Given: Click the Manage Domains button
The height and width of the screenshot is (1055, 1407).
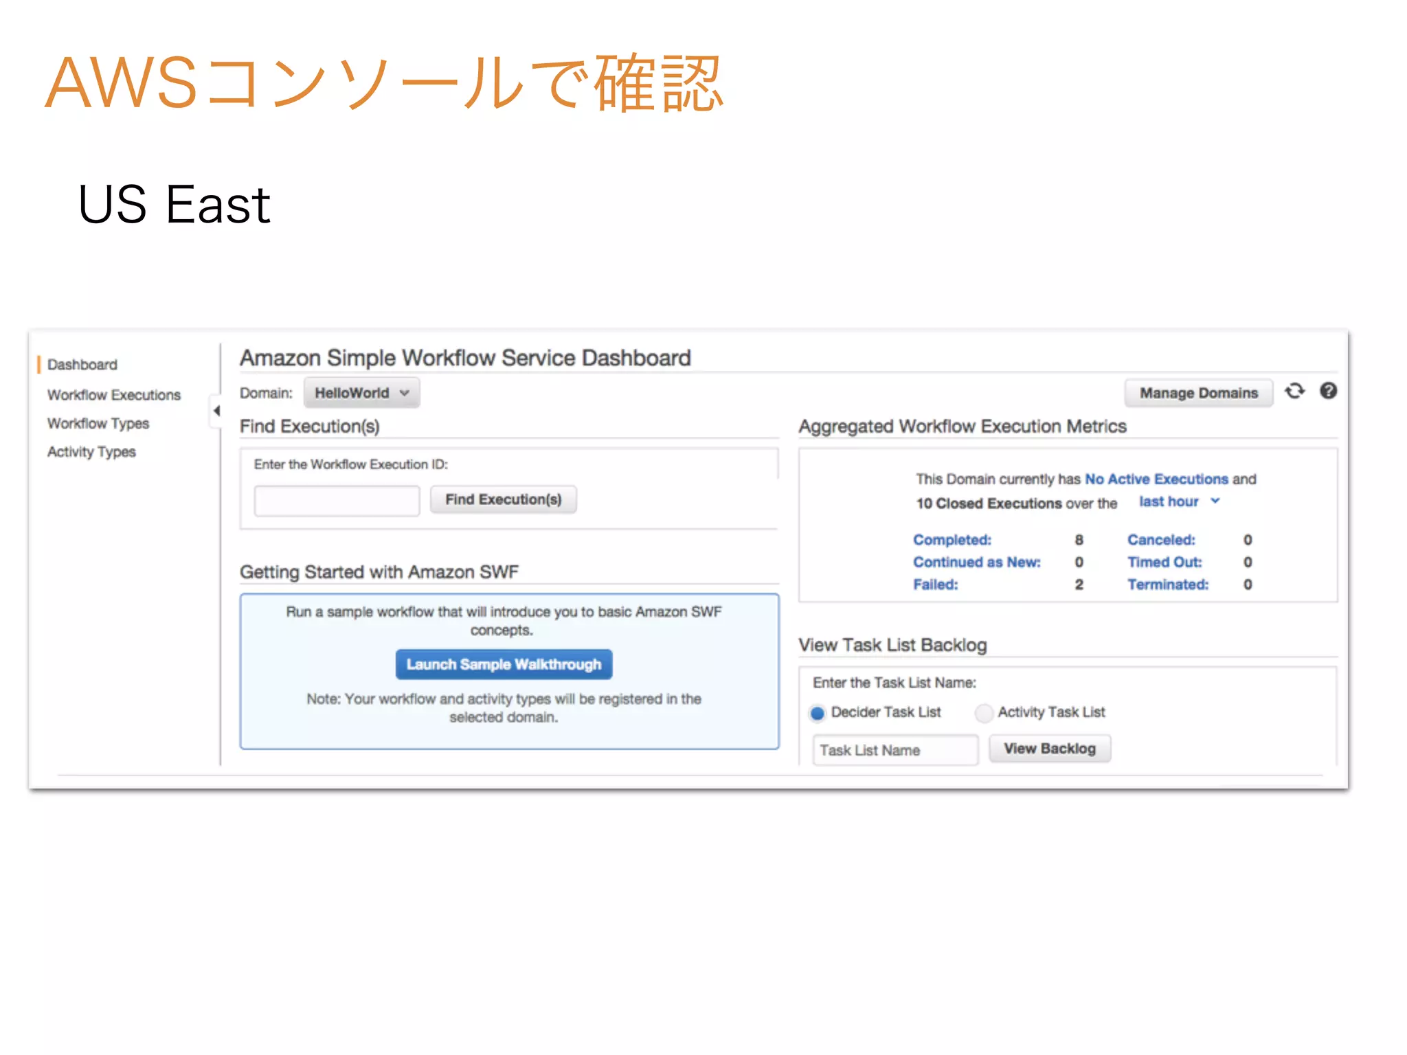Looking at the screenshot, I should (x=1199, y=393).
